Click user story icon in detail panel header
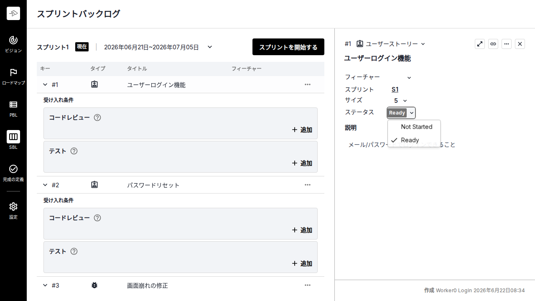This screenshot has height=301, width=535. coord(360,44)
